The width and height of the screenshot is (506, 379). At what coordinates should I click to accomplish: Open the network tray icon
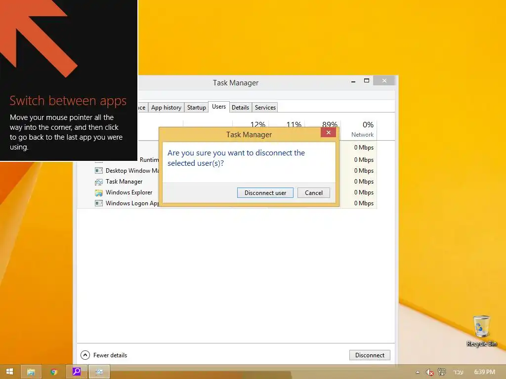tap(442, 372)
